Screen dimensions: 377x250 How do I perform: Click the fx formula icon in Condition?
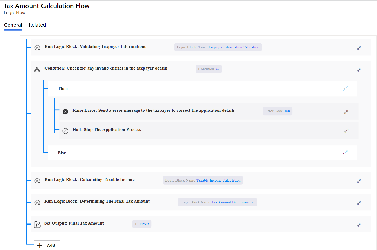(x=217, y=69)
